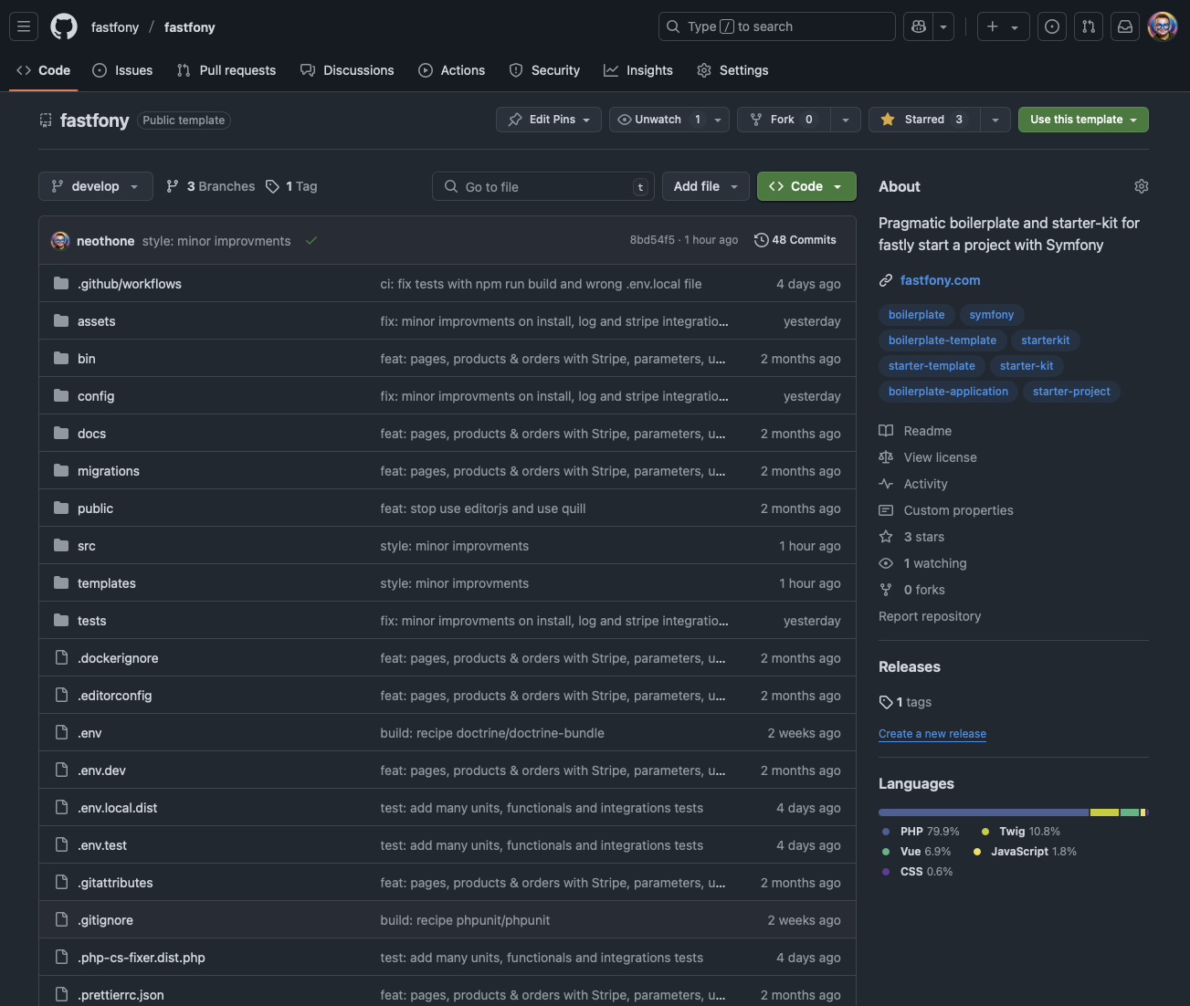This screenshot has width=1190, height=1006.
Task: Open the hamburger navigation menu
Action: (x=24, y=26)
